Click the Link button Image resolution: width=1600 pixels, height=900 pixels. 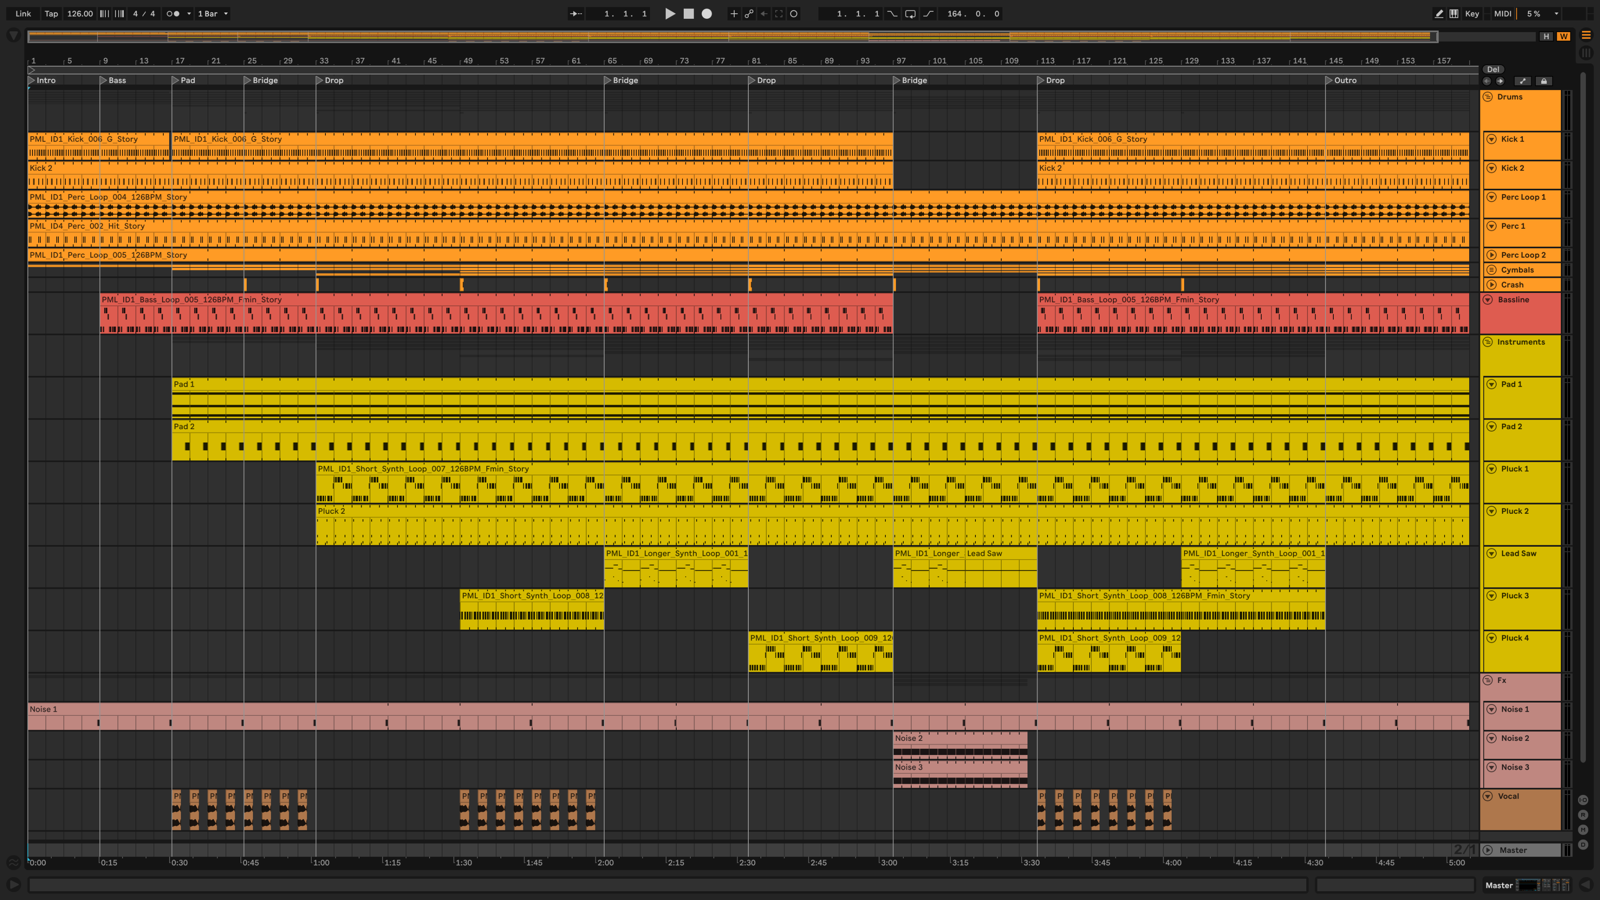(23, 14)
